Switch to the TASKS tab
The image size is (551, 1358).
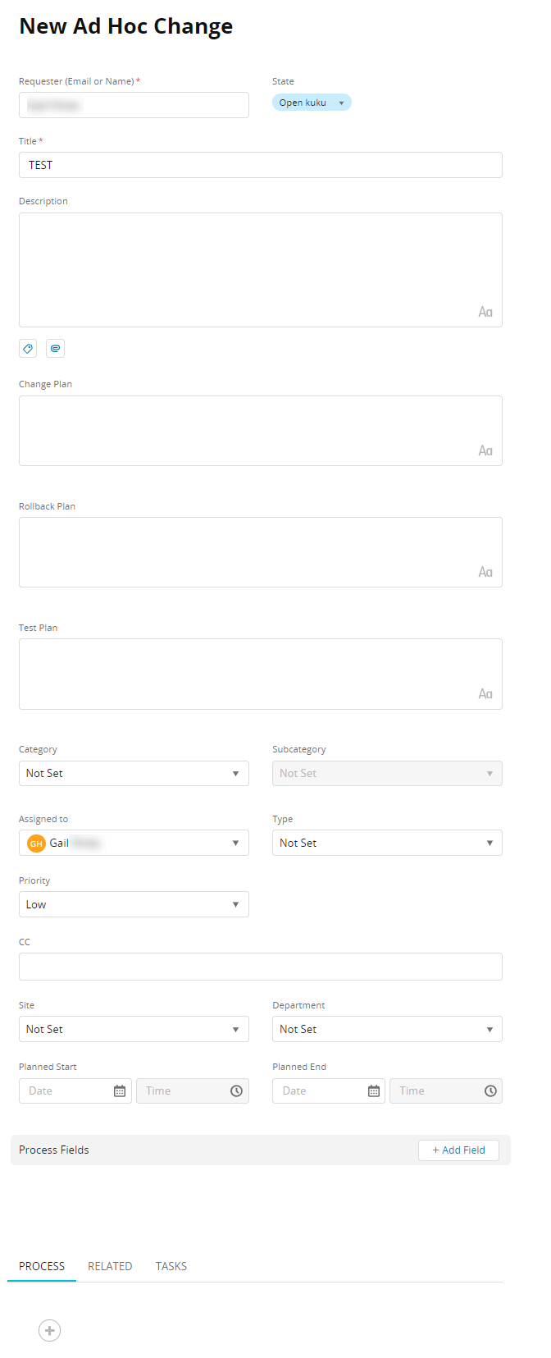pyautogui.click(x=171, y=1266)
